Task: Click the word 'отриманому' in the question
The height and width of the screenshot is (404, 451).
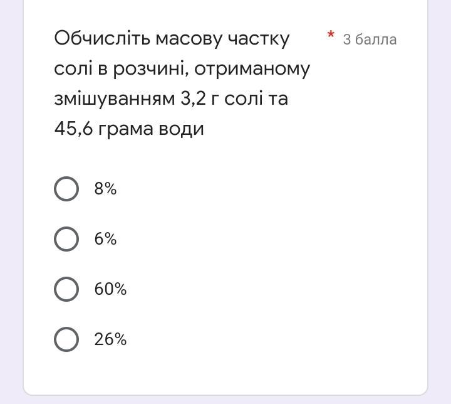Action: [x=252, y=70]
